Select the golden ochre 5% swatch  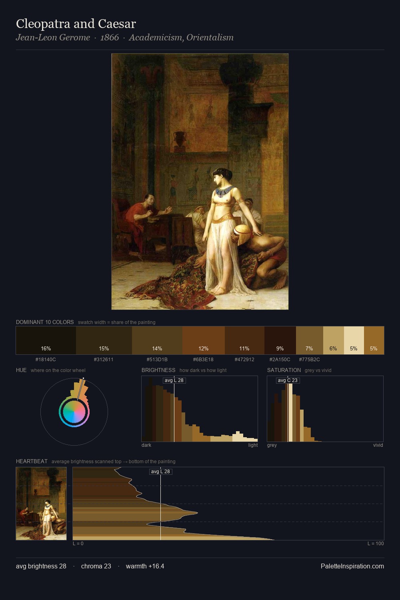pyautogui.click(x=374, y=340)
